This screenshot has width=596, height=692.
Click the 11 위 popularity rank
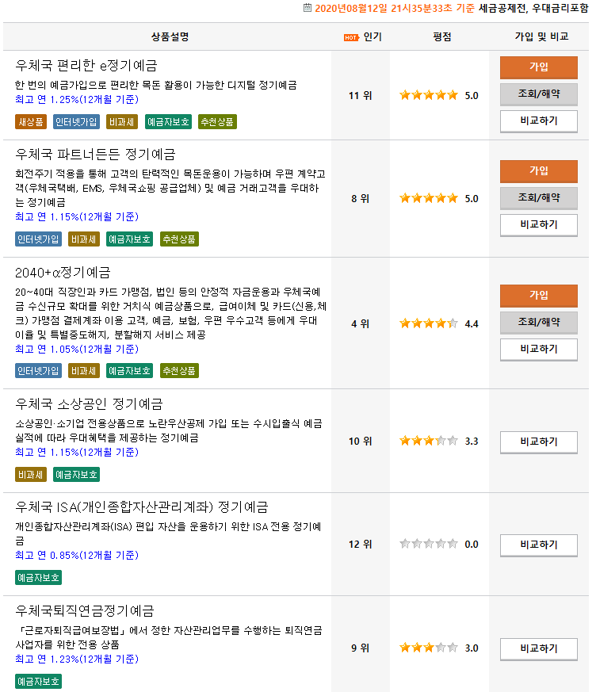point(360,96)
